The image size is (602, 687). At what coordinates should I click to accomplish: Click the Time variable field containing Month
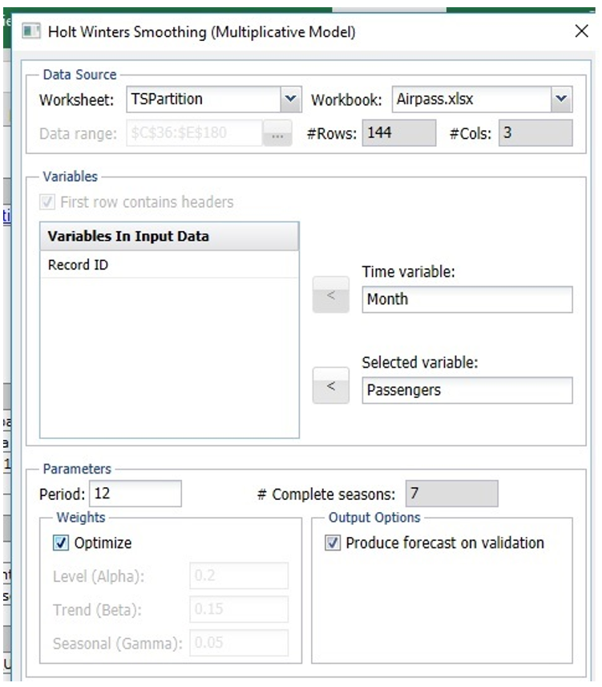[467, 299]
